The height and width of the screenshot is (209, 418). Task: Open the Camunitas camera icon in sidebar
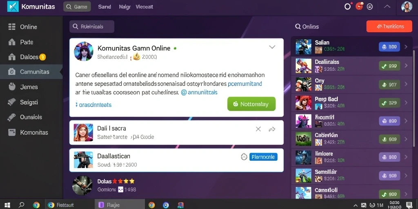pyautogui.click(x=12, y=72)
